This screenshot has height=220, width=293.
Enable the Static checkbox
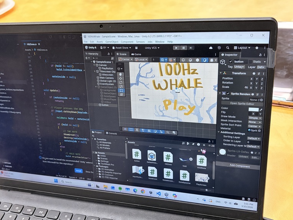coord(250,62)
